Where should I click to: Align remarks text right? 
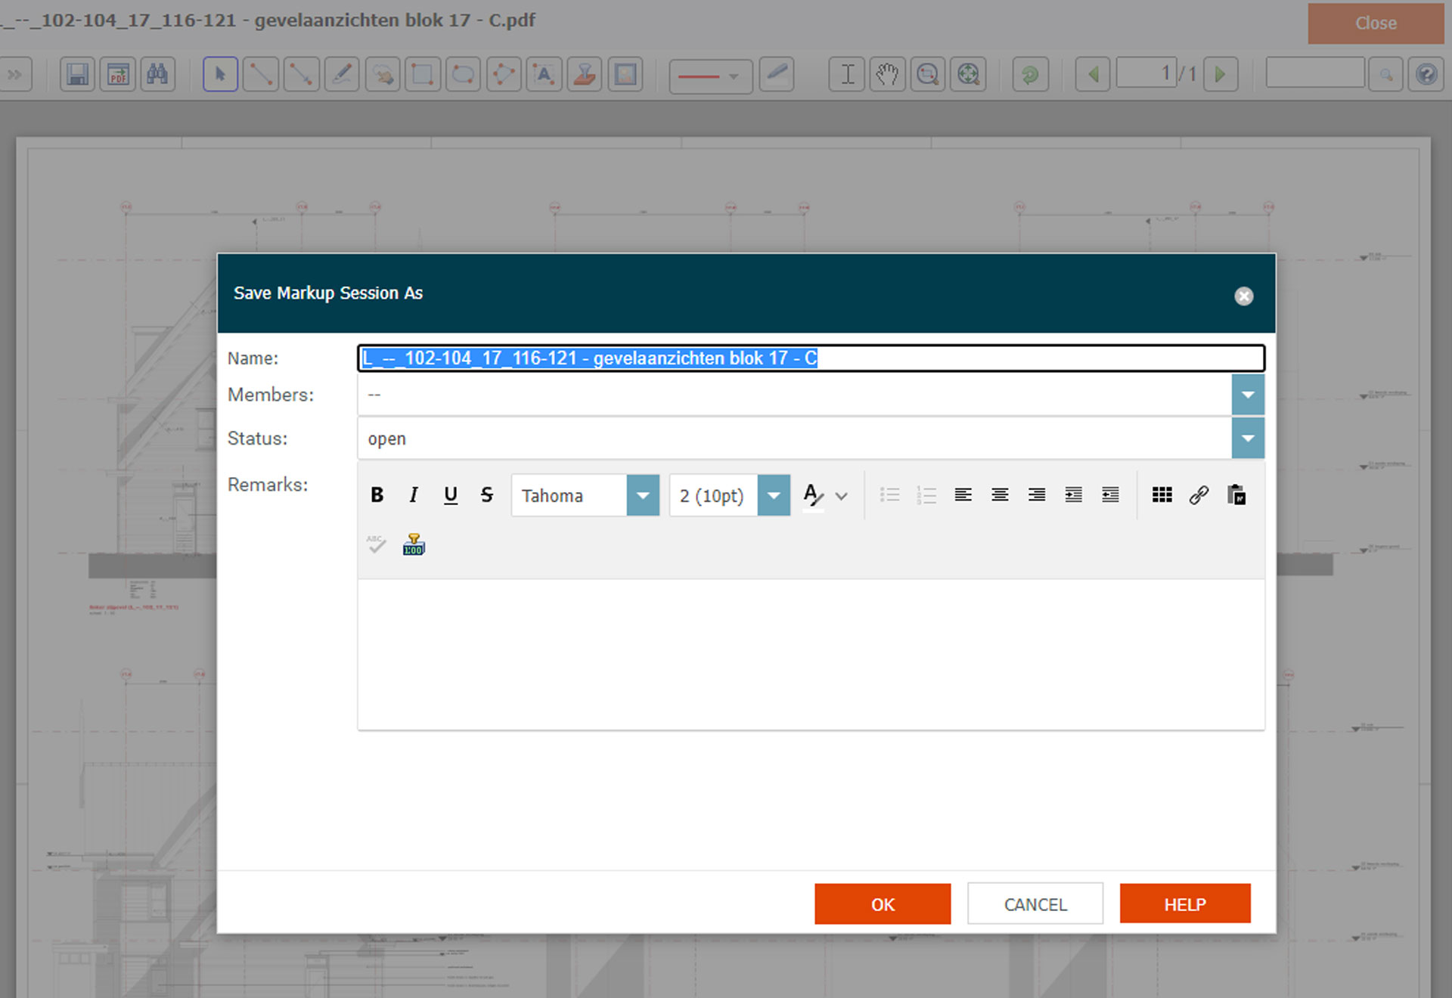click(x=1036, y=495)
